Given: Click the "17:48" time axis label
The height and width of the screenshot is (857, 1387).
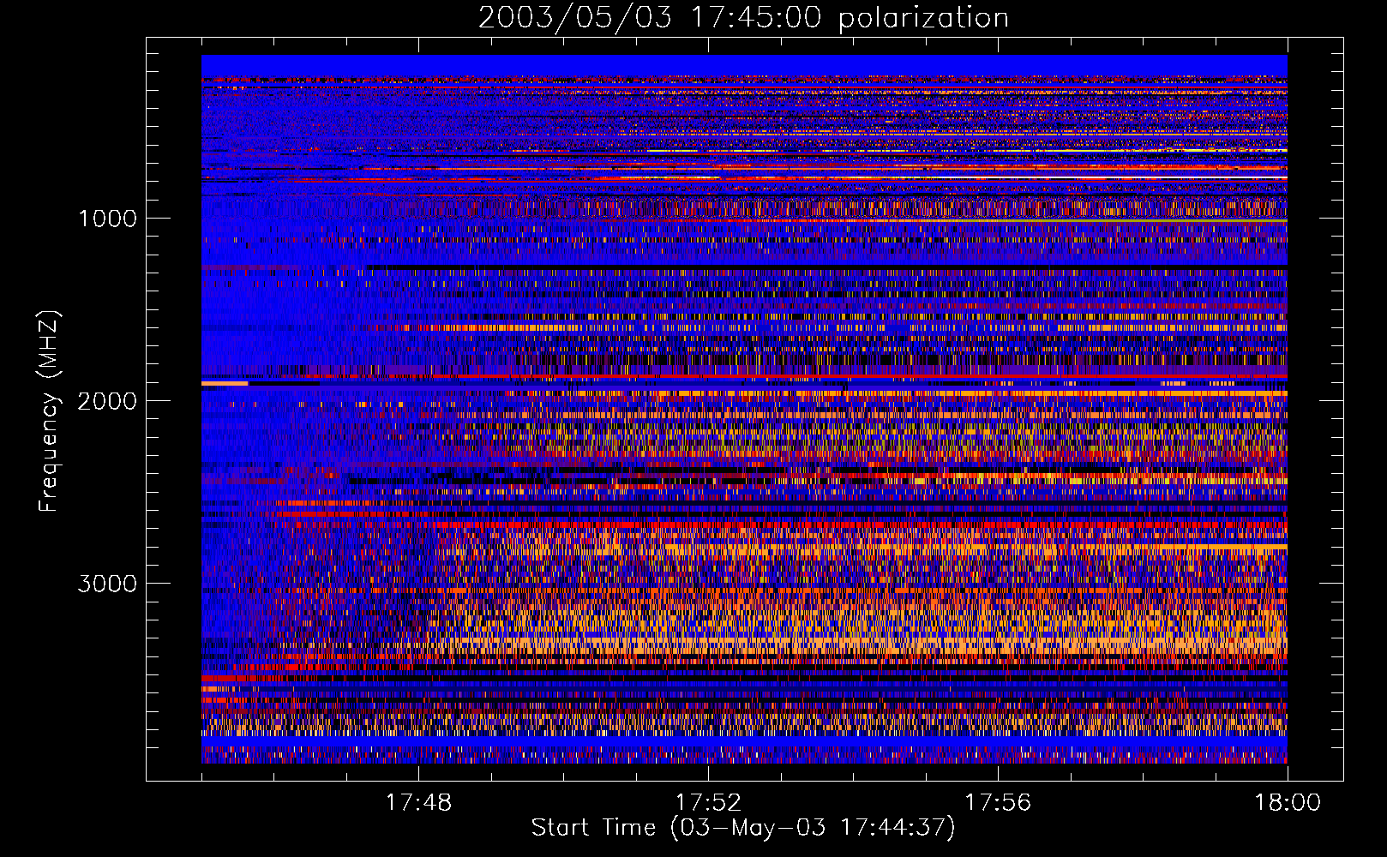Looking at the screenshot, I should [x=418, y=803].
